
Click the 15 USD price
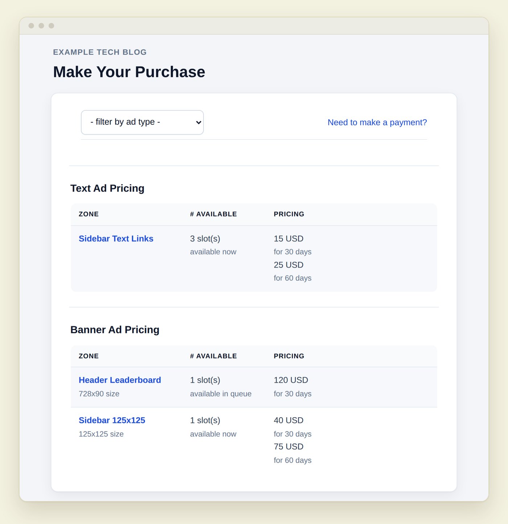tap(288, 239)
